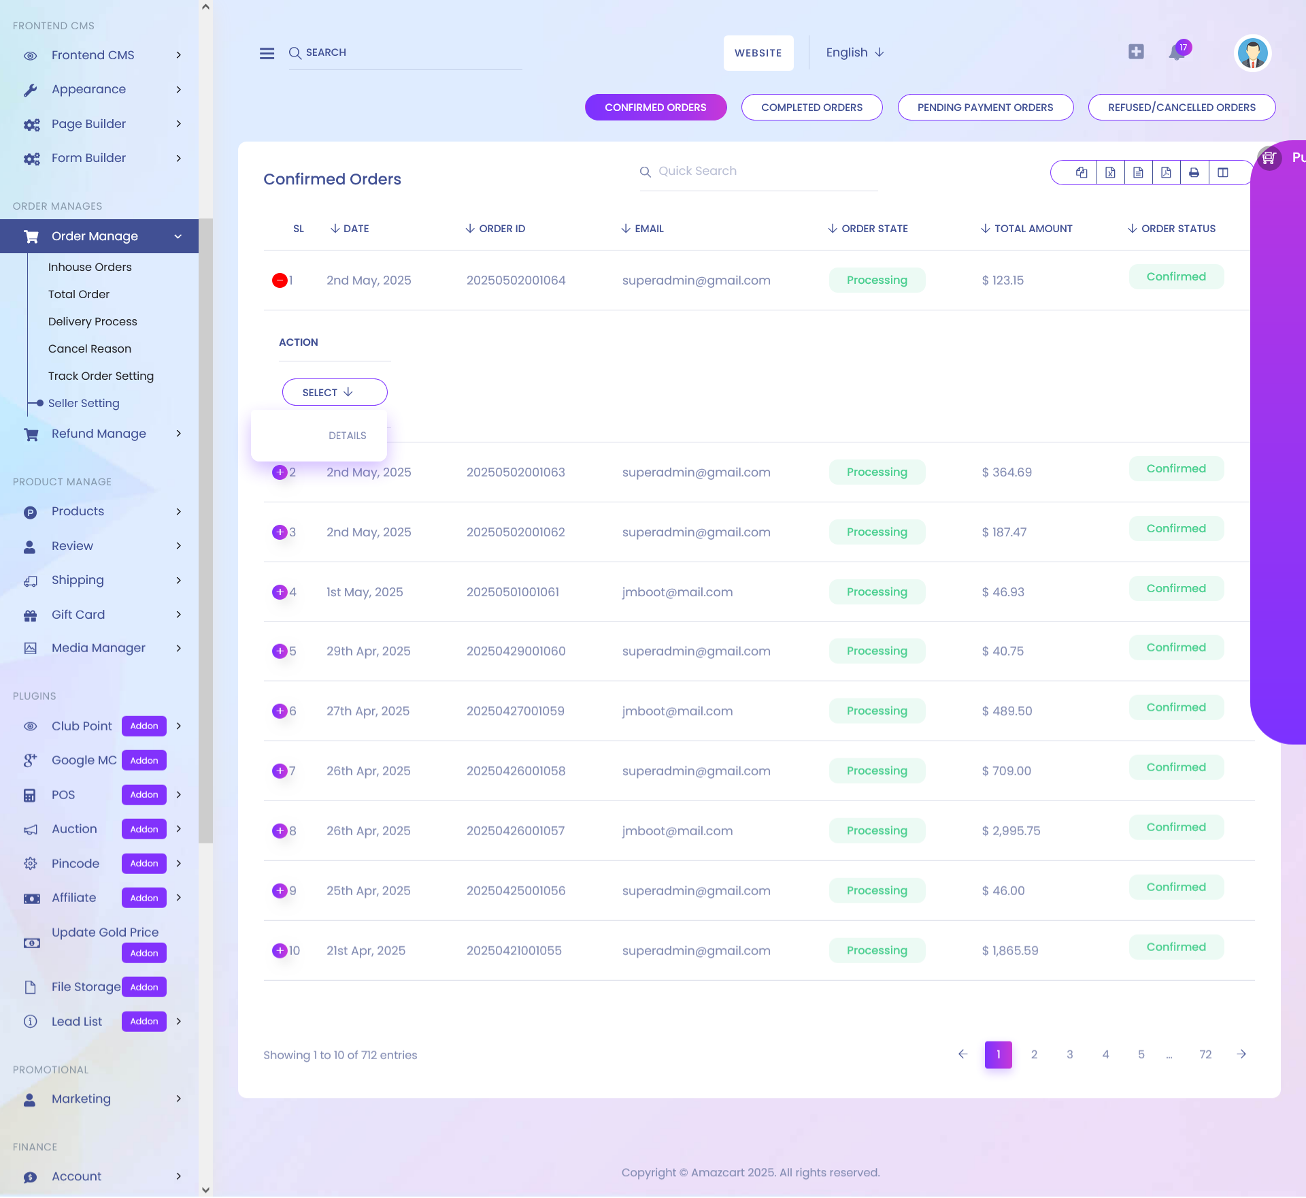Click the WEBSITE button

pyautogui.click(x=758, y=53)
